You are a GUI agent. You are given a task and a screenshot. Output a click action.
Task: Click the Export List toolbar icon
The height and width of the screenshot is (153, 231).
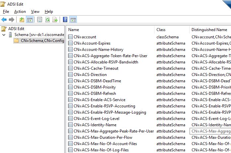coord(55,19)
